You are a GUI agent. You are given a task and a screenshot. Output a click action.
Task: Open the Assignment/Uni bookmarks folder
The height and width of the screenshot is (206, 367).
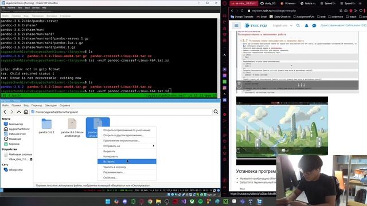(x=304, y=17)
